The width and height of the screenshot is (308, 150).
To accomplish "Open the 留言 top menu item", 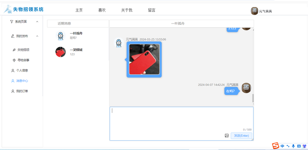I will pyautogui.click(x=152, y=10).
